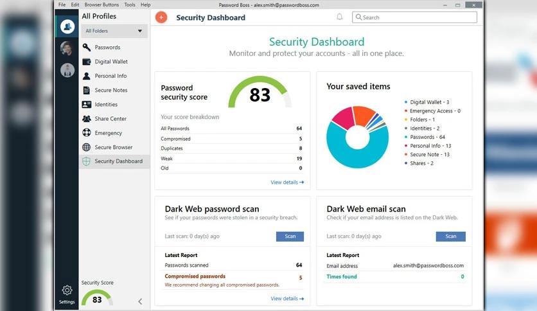
Task: Select the active profile avatar icon
Action: click(x=67, y=26)
